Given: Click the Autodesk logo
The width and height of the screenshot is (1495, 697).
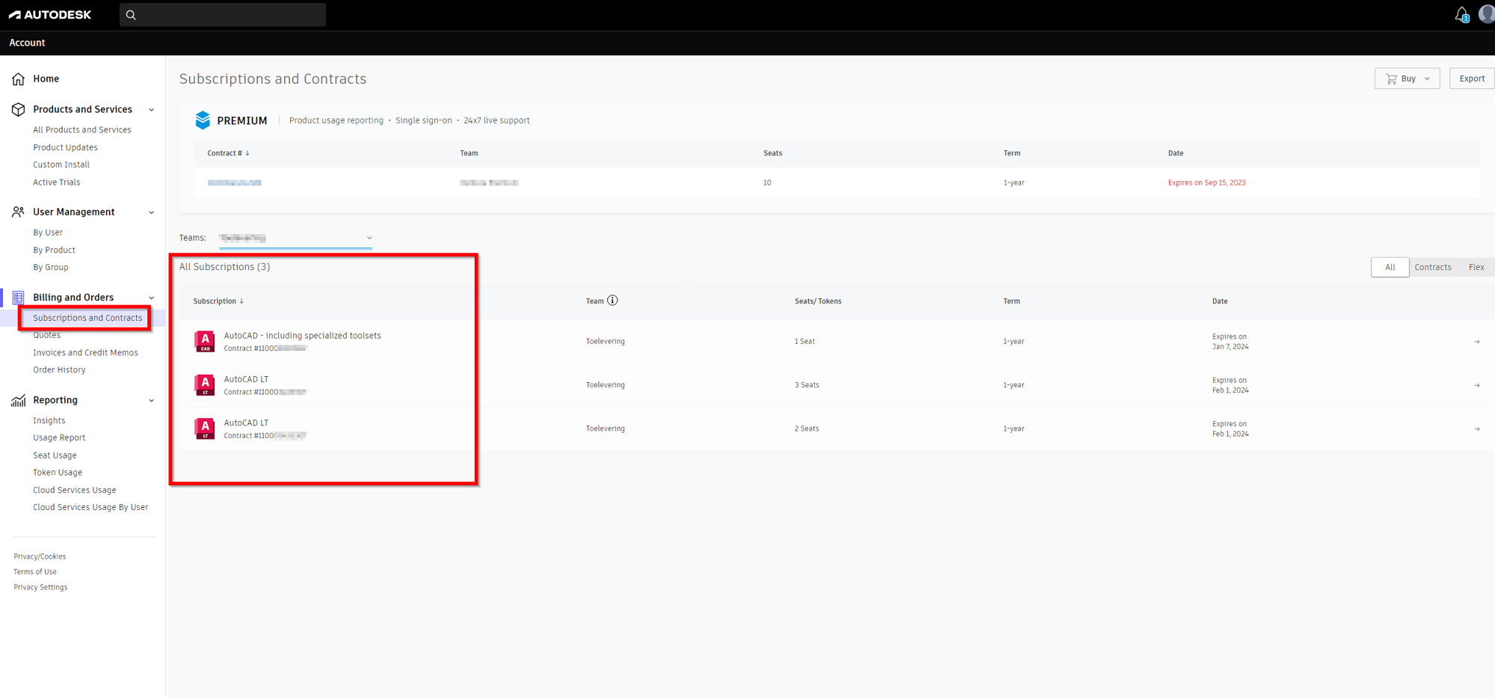Looking at the screenshot, I should pyautogui.click(x=50, y=14).
